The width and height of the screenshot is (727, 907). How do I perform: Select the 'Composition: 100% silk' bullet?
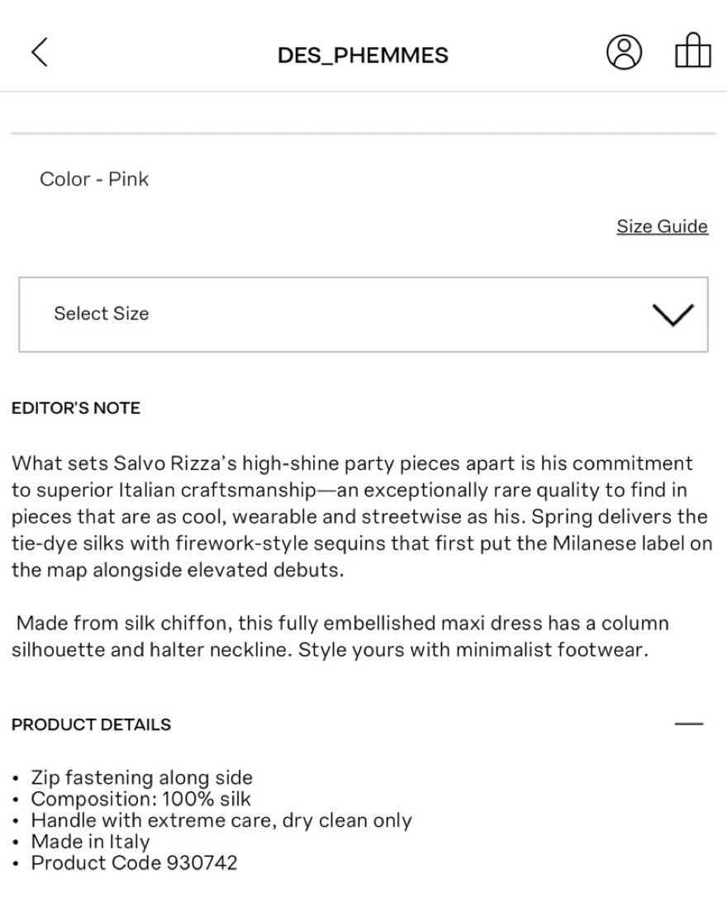click(x=140, y=799)
